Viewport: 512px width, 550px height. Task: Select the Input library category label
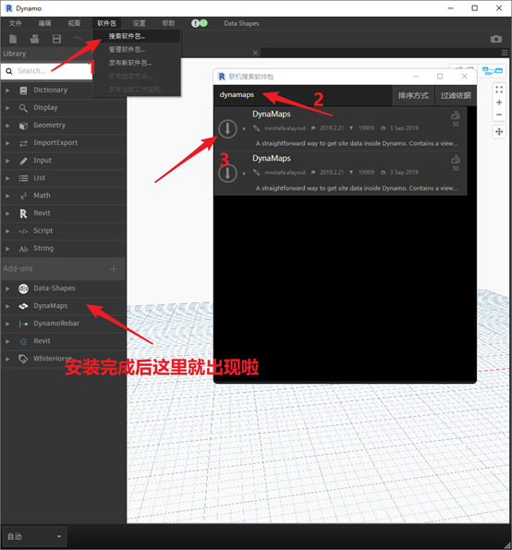43,160
